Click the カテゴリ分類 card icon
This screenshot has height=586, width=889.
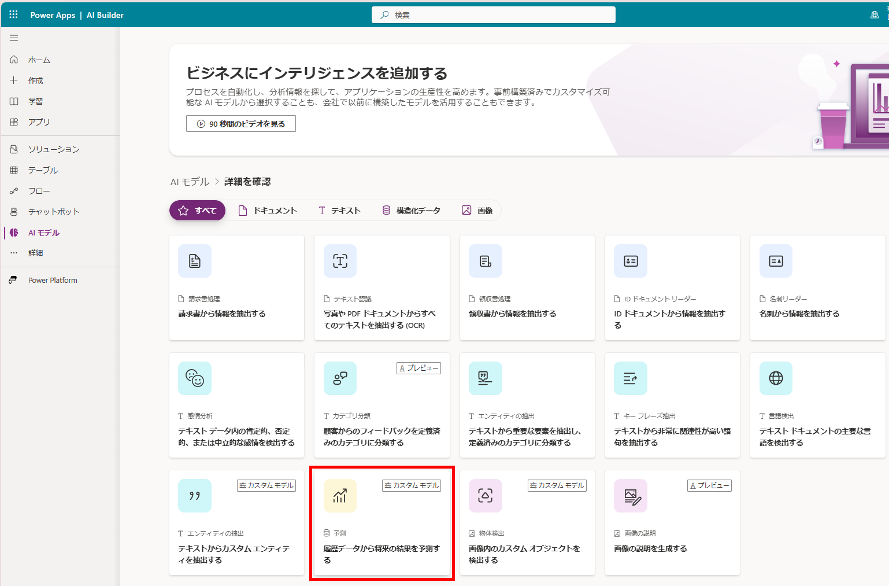click(x=340, y=378)
